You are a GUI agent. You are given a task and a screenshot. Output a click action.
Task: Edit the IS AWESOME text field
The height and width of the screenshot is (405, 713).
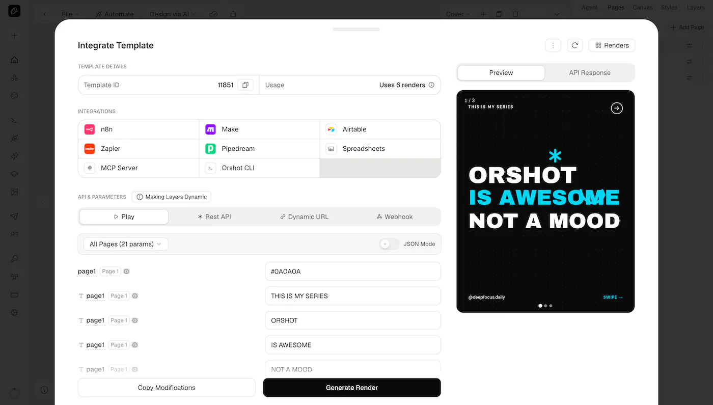coord(353,345)
